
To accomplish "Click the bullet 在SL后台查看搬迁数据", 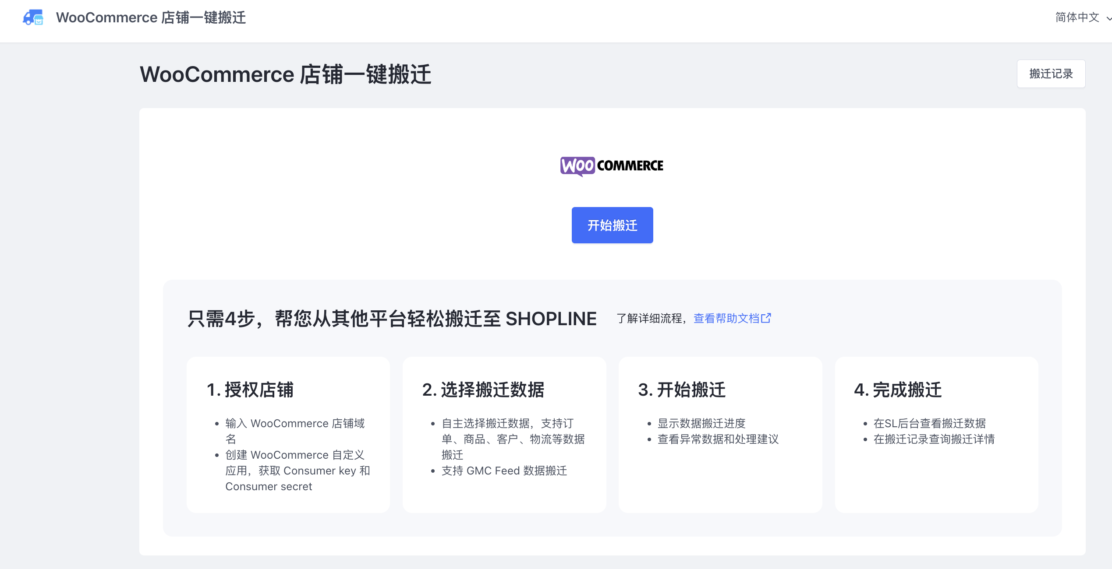I will pos(930,423).
